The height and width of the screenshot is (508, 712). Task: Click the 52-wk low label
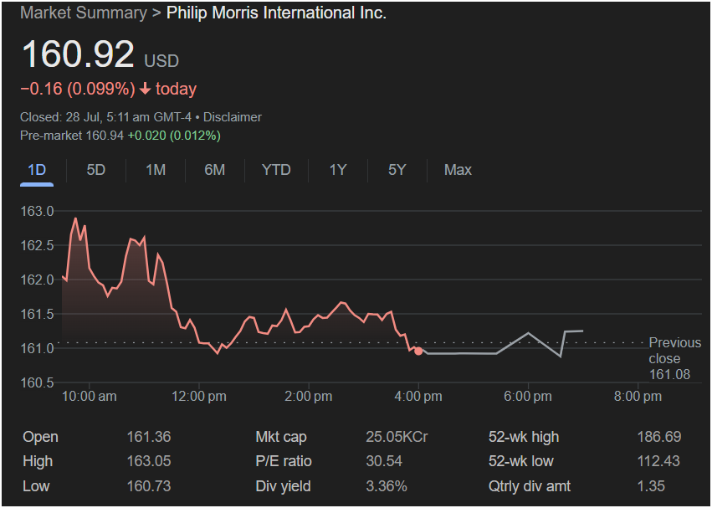coord(521,461)
